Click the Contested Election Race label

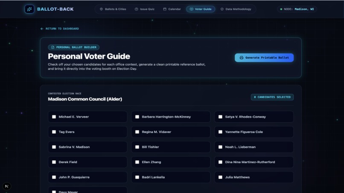tap(64, 94)
